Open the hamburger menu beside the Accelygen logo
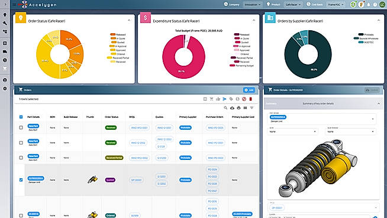This screenshot has height=218, width=387. click(x=14, y=5)
